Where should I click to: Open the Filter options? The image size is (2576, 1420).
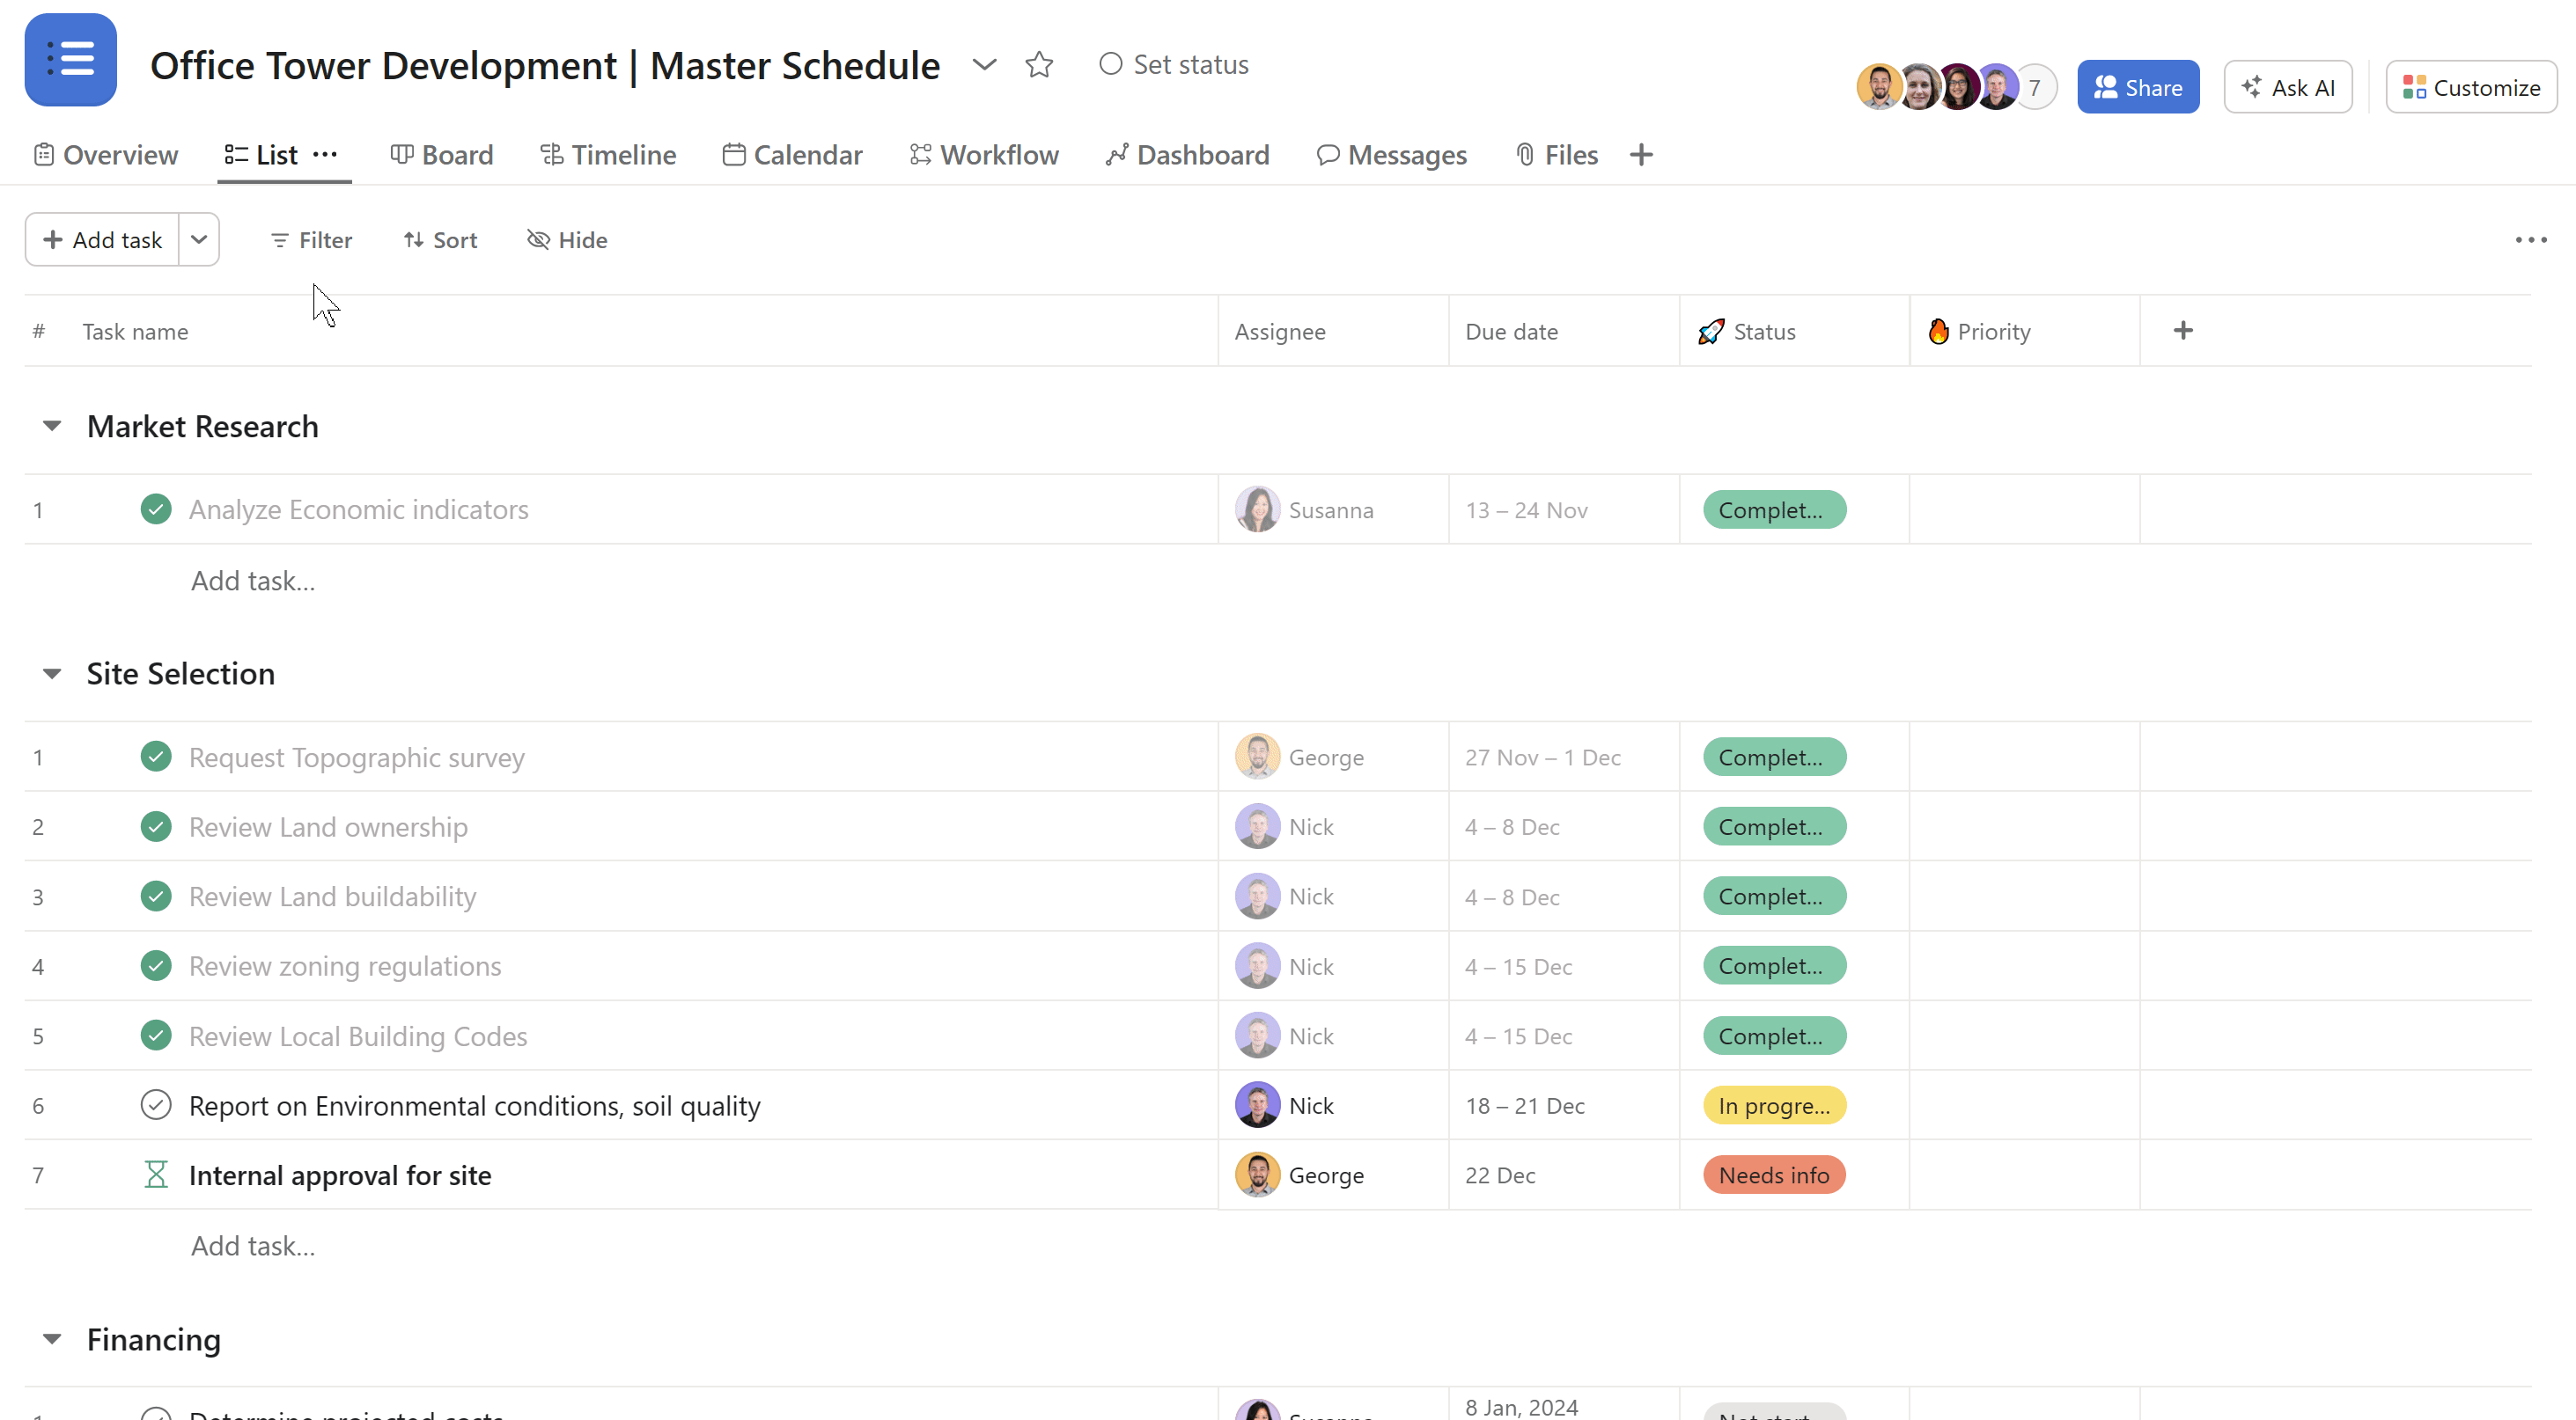pos(310,240)
